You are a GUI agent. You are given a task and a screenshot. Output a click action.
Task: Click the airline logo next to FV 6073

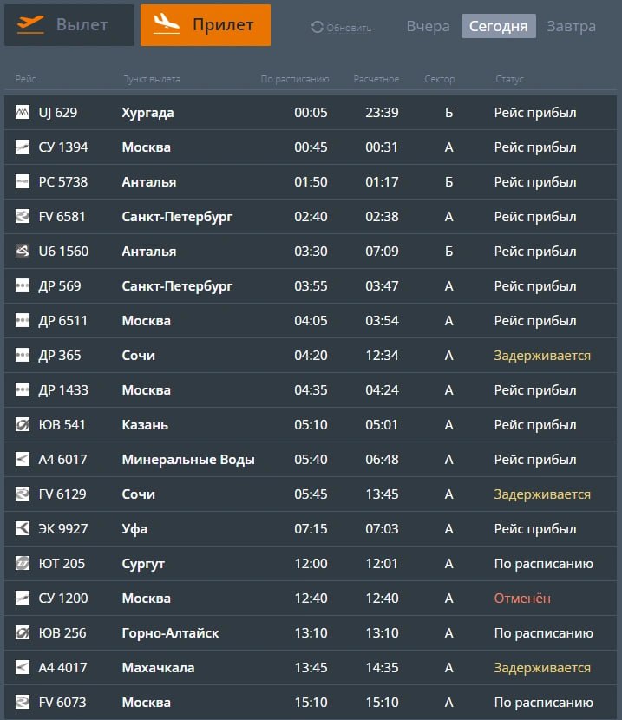pos(23,703)
